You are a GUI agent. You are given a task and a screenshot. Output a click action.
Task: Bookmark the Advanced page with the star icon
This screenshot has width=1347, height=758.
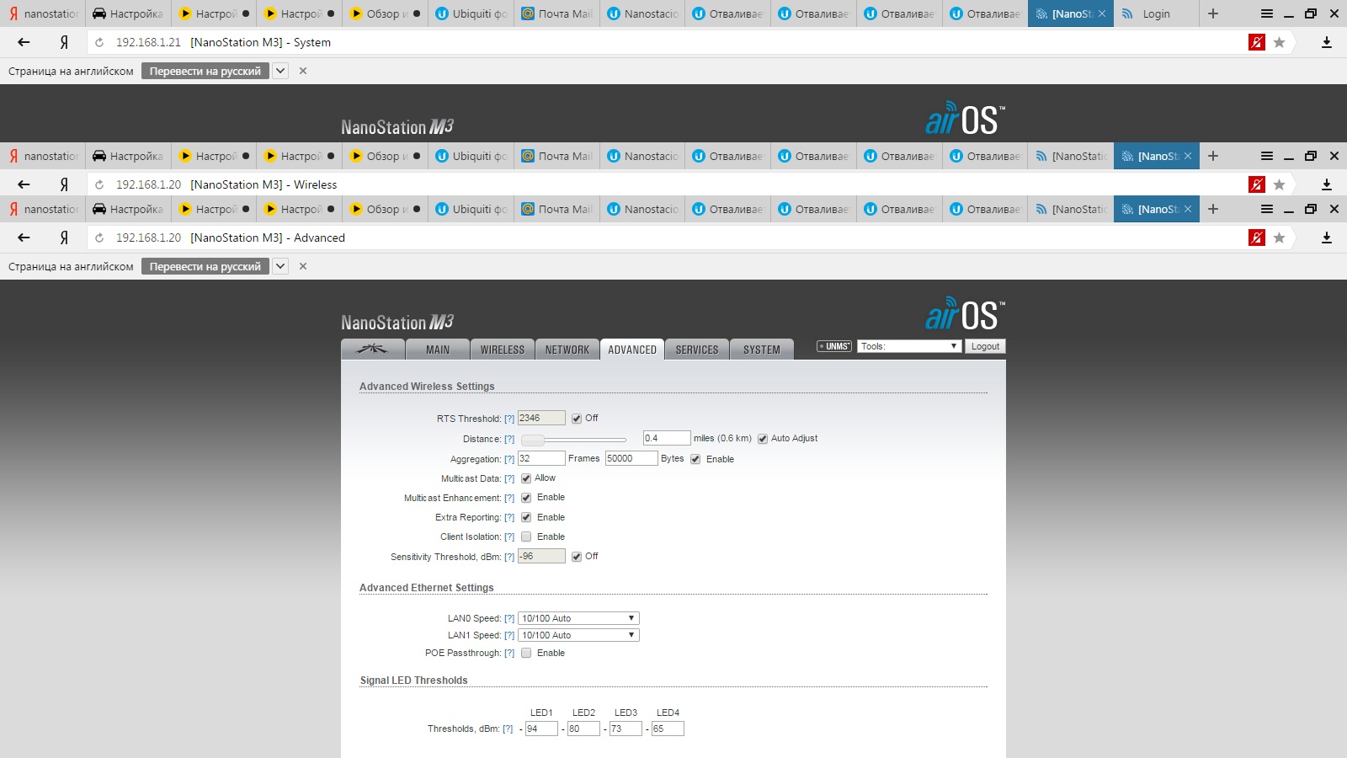pyautogui.click(x=1279, y=238)
